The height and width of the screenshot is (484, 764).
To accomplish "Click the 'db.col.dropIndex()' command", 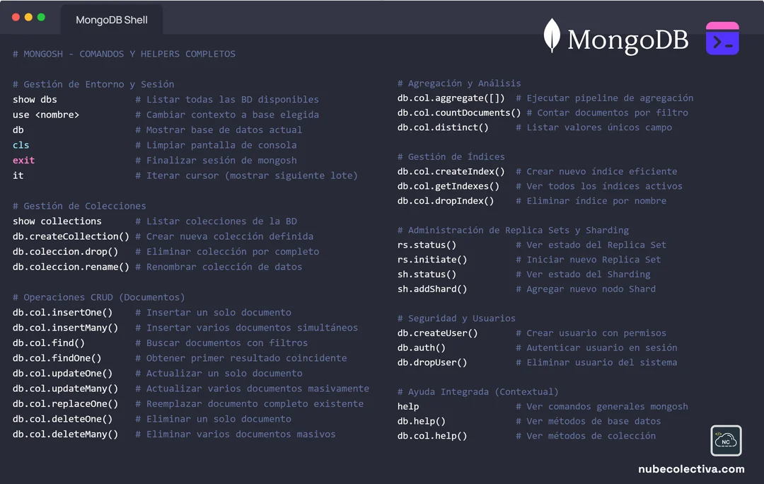I will (x=446, y=201).
